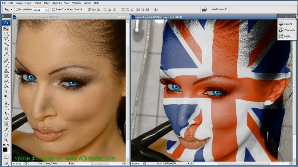
Task: Open the Channels panel
Action: point(287,30)
